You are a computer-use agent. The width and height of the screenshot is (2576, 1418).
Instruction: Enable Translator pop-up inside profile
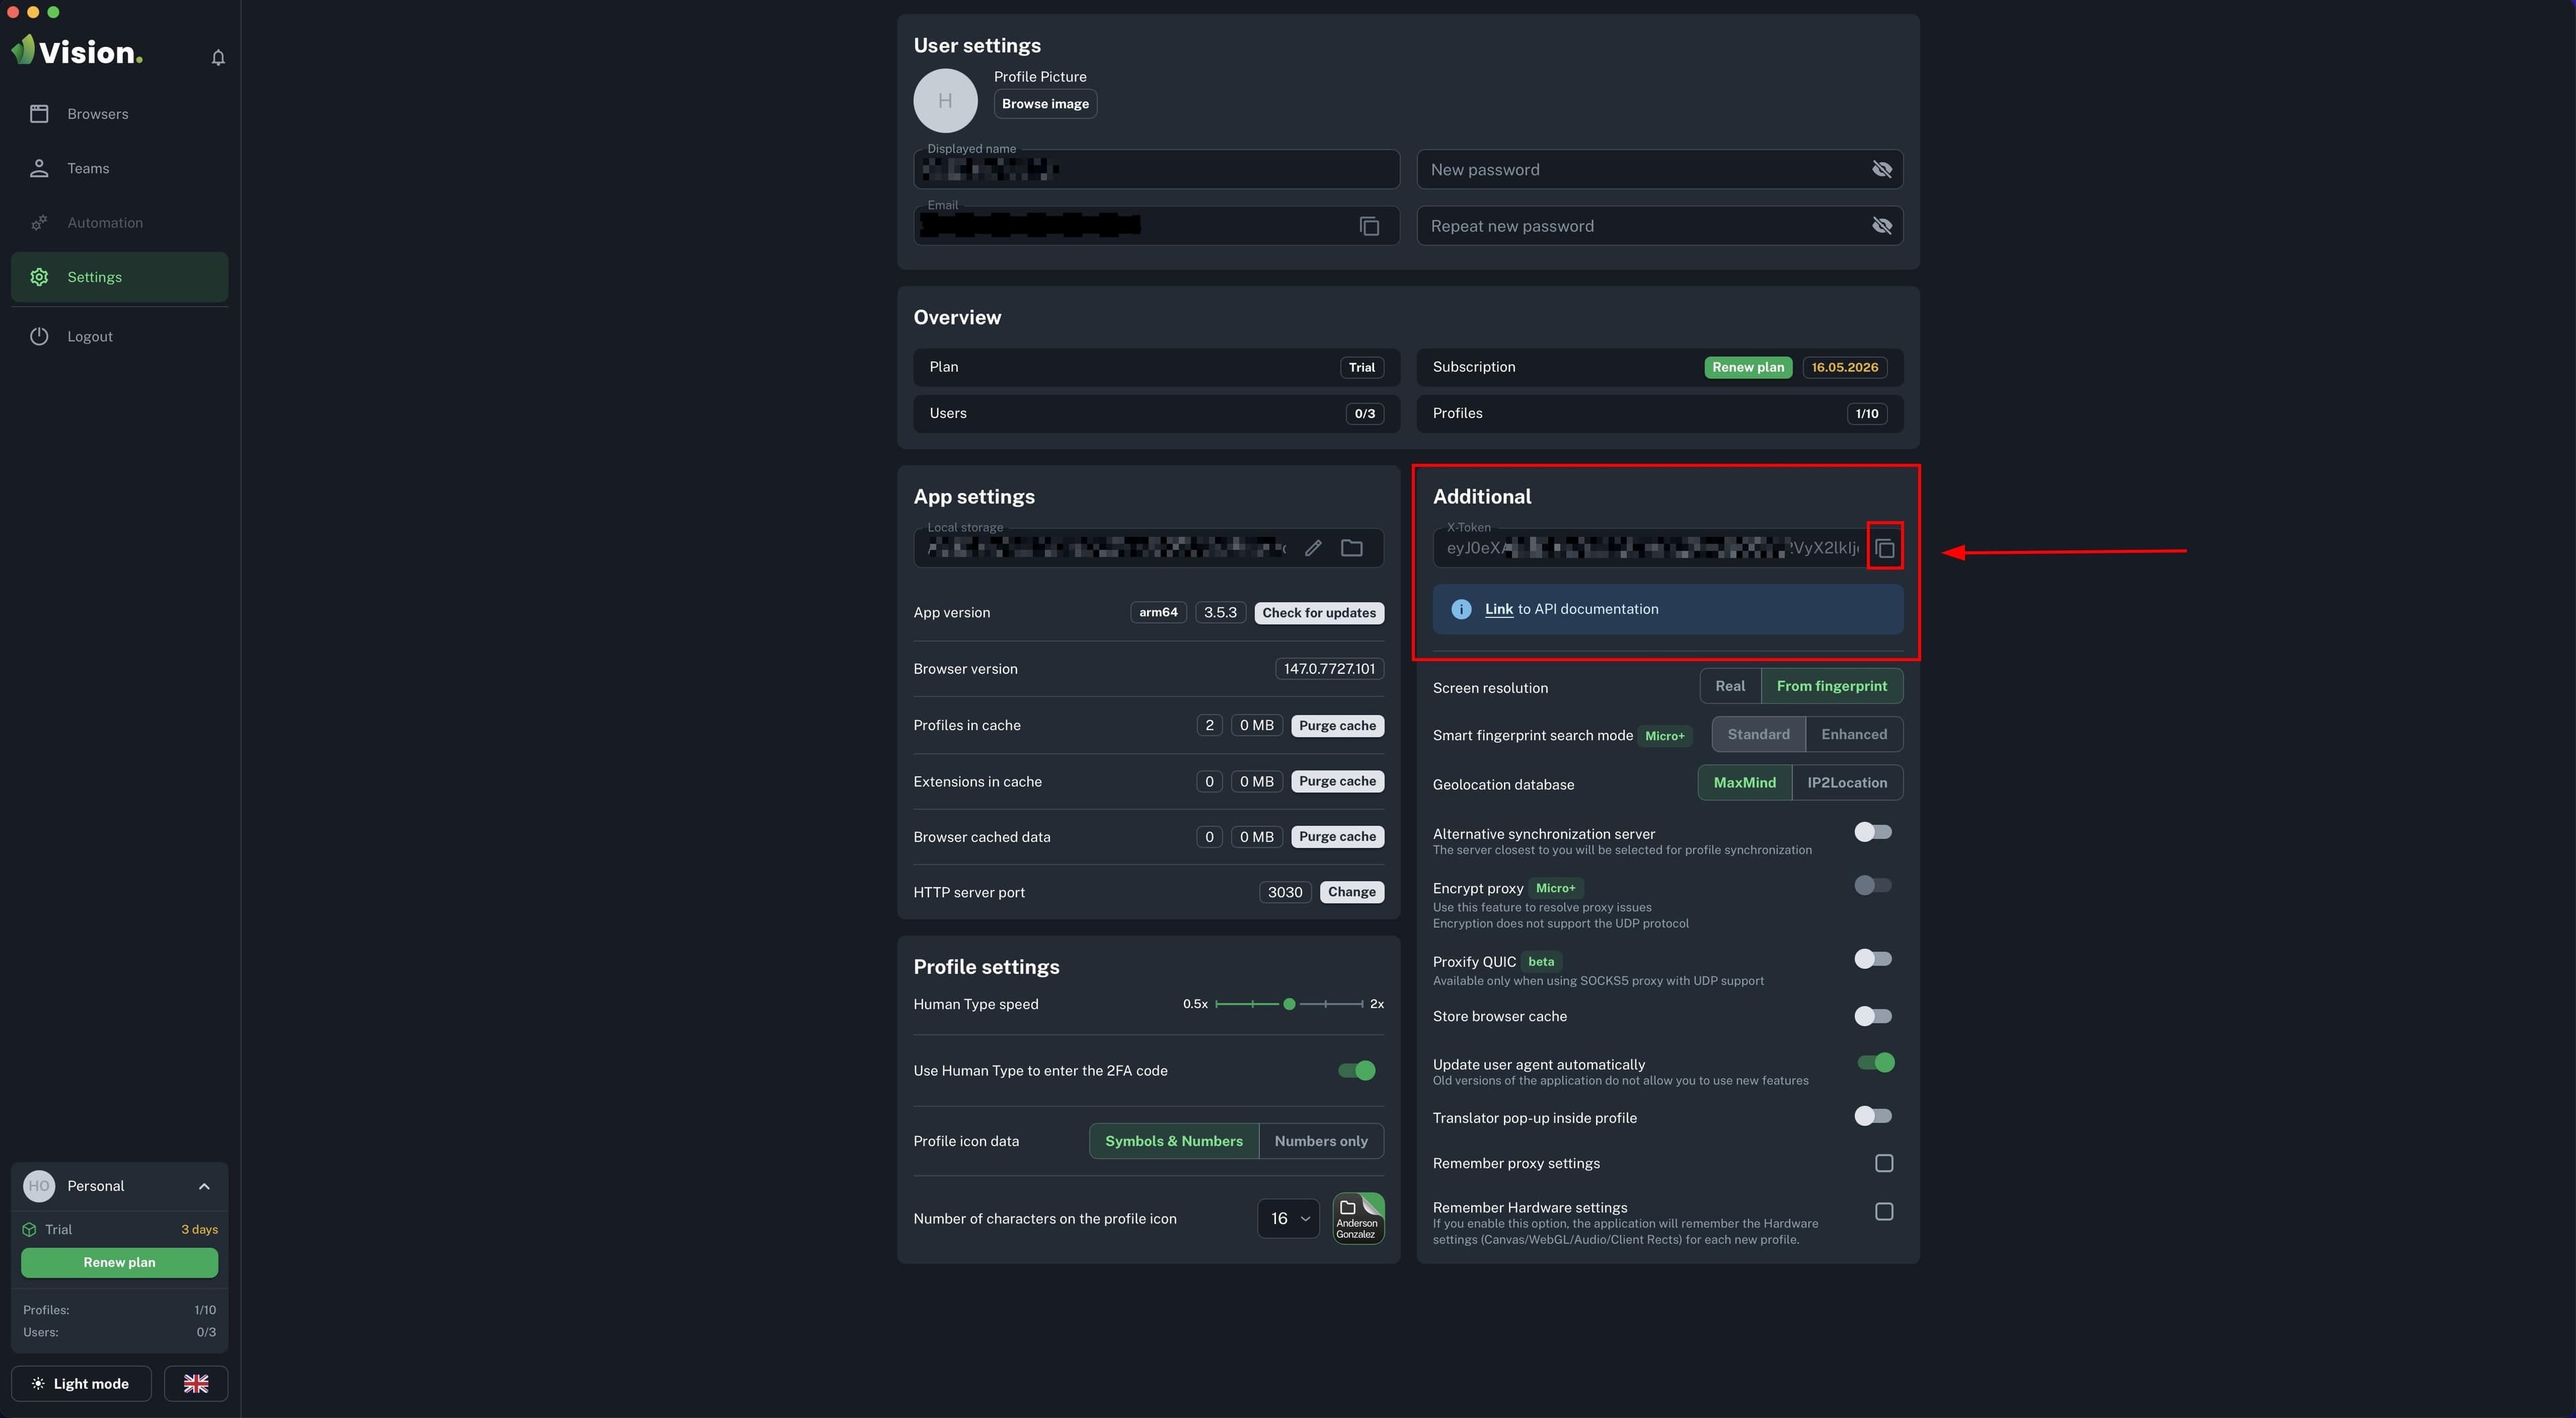(1872, 1116)
